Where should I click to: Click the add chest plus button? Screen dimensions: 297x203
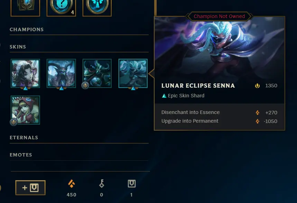(x=30, y=188)
